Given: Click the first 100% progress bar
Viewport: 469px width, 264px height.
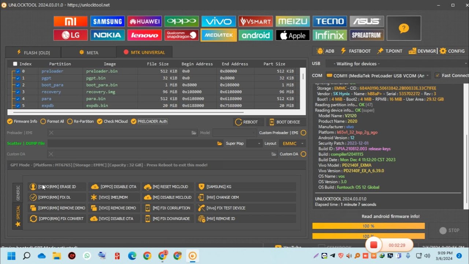Looking at the screenshot, I should (x=368, y=226).
